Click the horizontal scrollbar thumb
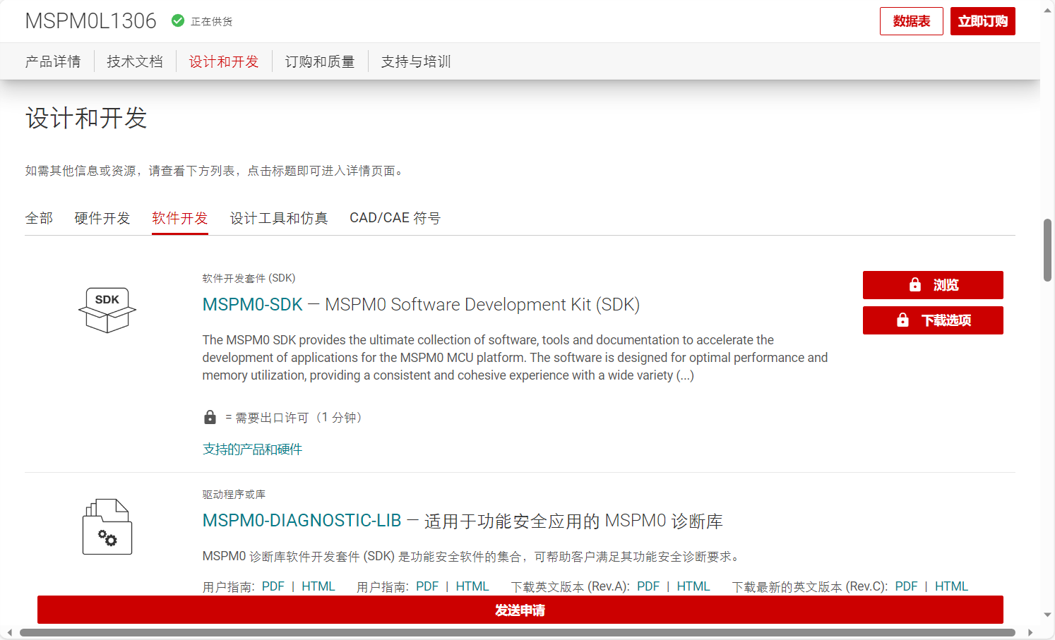The height and width of the screenshot is (640, 1055). (518, 633)
